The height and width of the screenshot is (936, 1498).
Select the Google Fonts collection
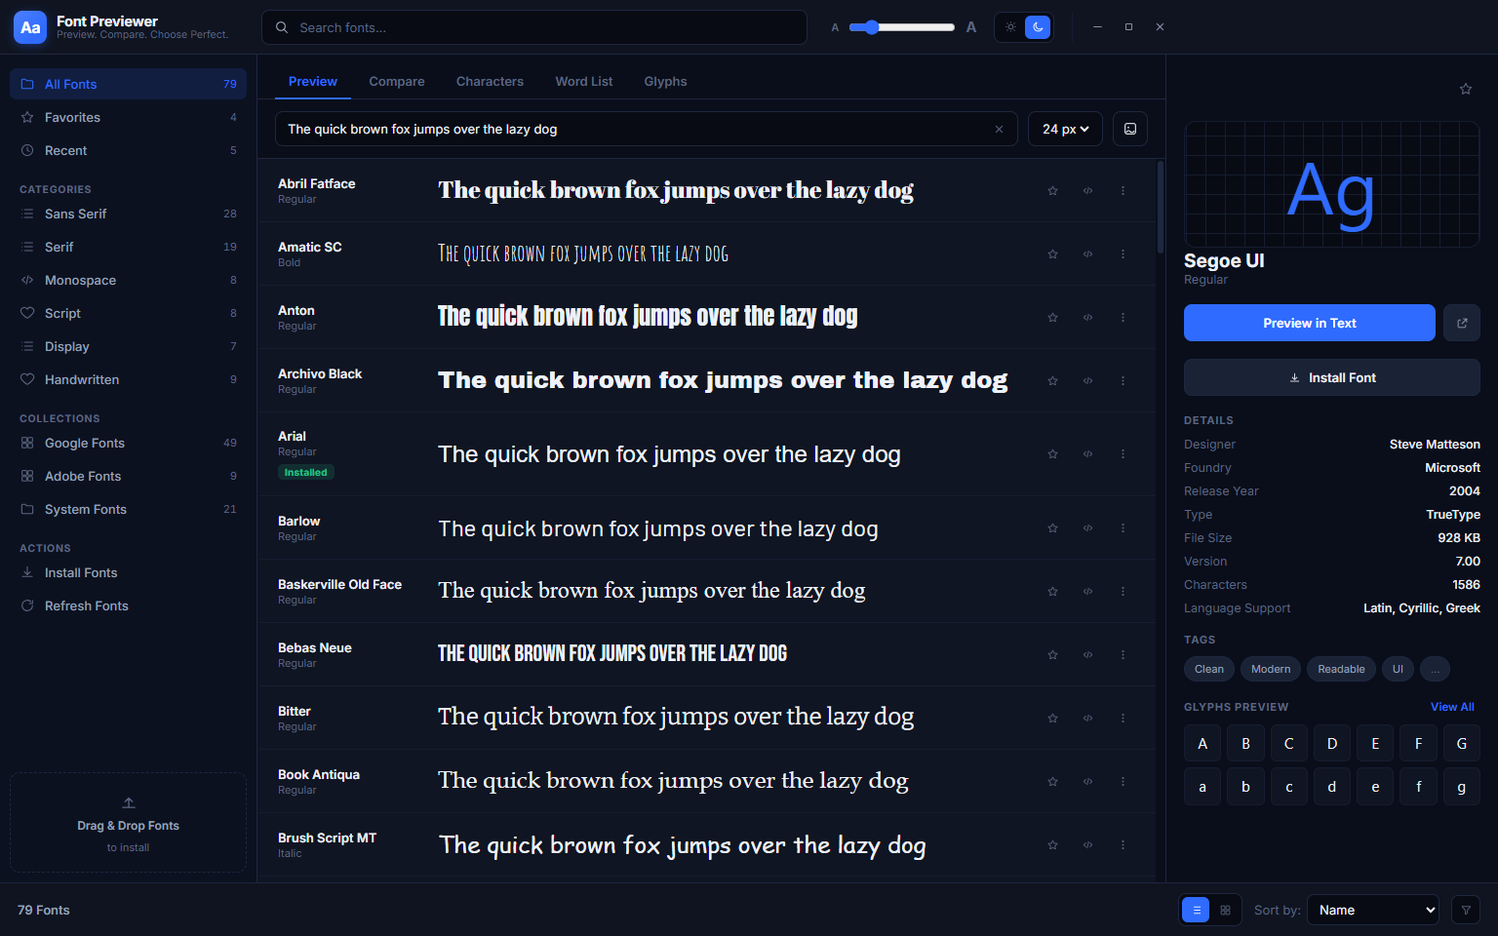pos(128,444)
